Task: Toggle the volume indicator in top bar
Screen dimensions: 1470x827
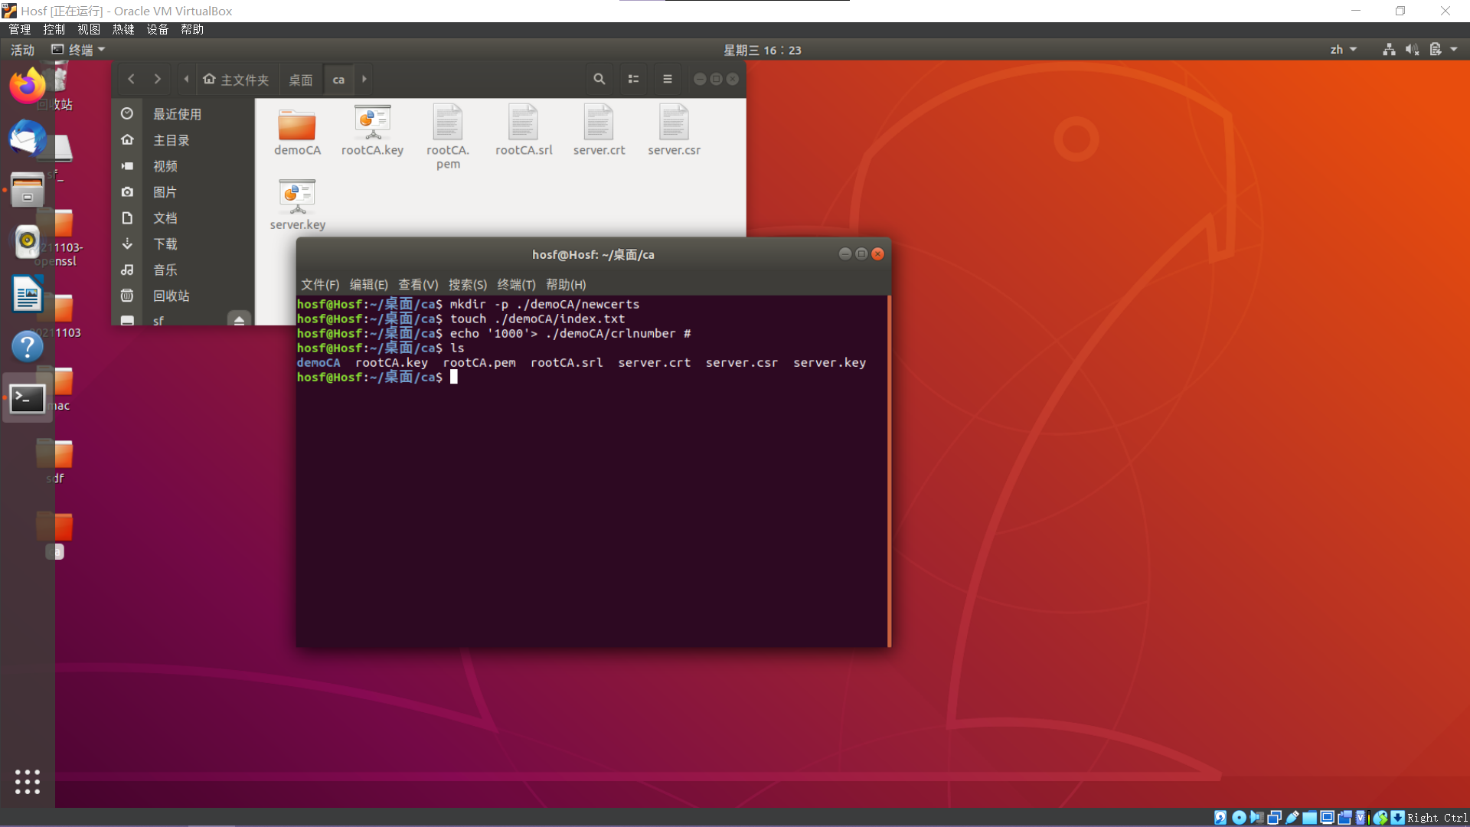Action: pos(1412,50)
